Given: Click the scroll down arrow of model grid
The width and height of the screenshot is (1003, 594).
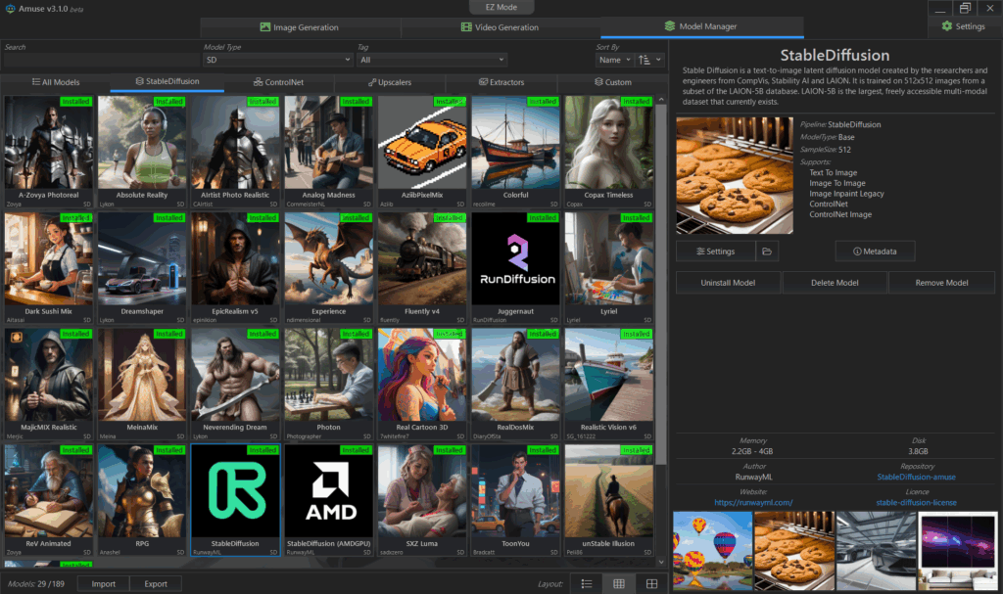Looking at the screenshot, I should point(661,562).
